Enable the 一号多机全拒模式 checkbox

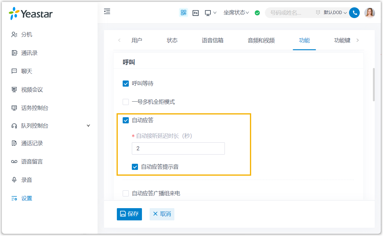pos(126,102)
